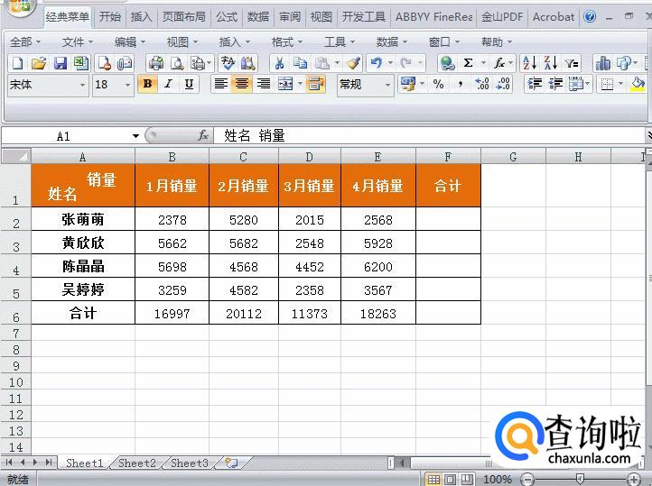Switch to the 开始 ribbon tab
The height and width of the screenshot is (486, 652).
coord(110,16)
